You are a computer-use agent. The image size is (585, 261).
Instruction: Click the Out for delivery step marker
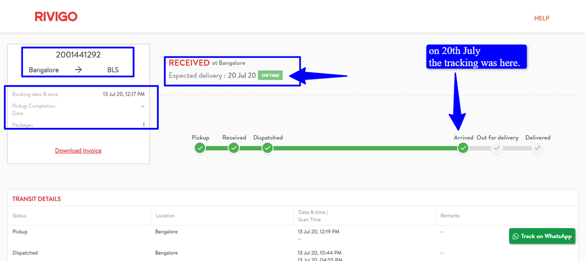(497, 148)
